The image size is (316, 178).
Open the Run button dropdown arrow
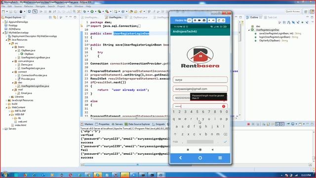(x=95, y=11)
